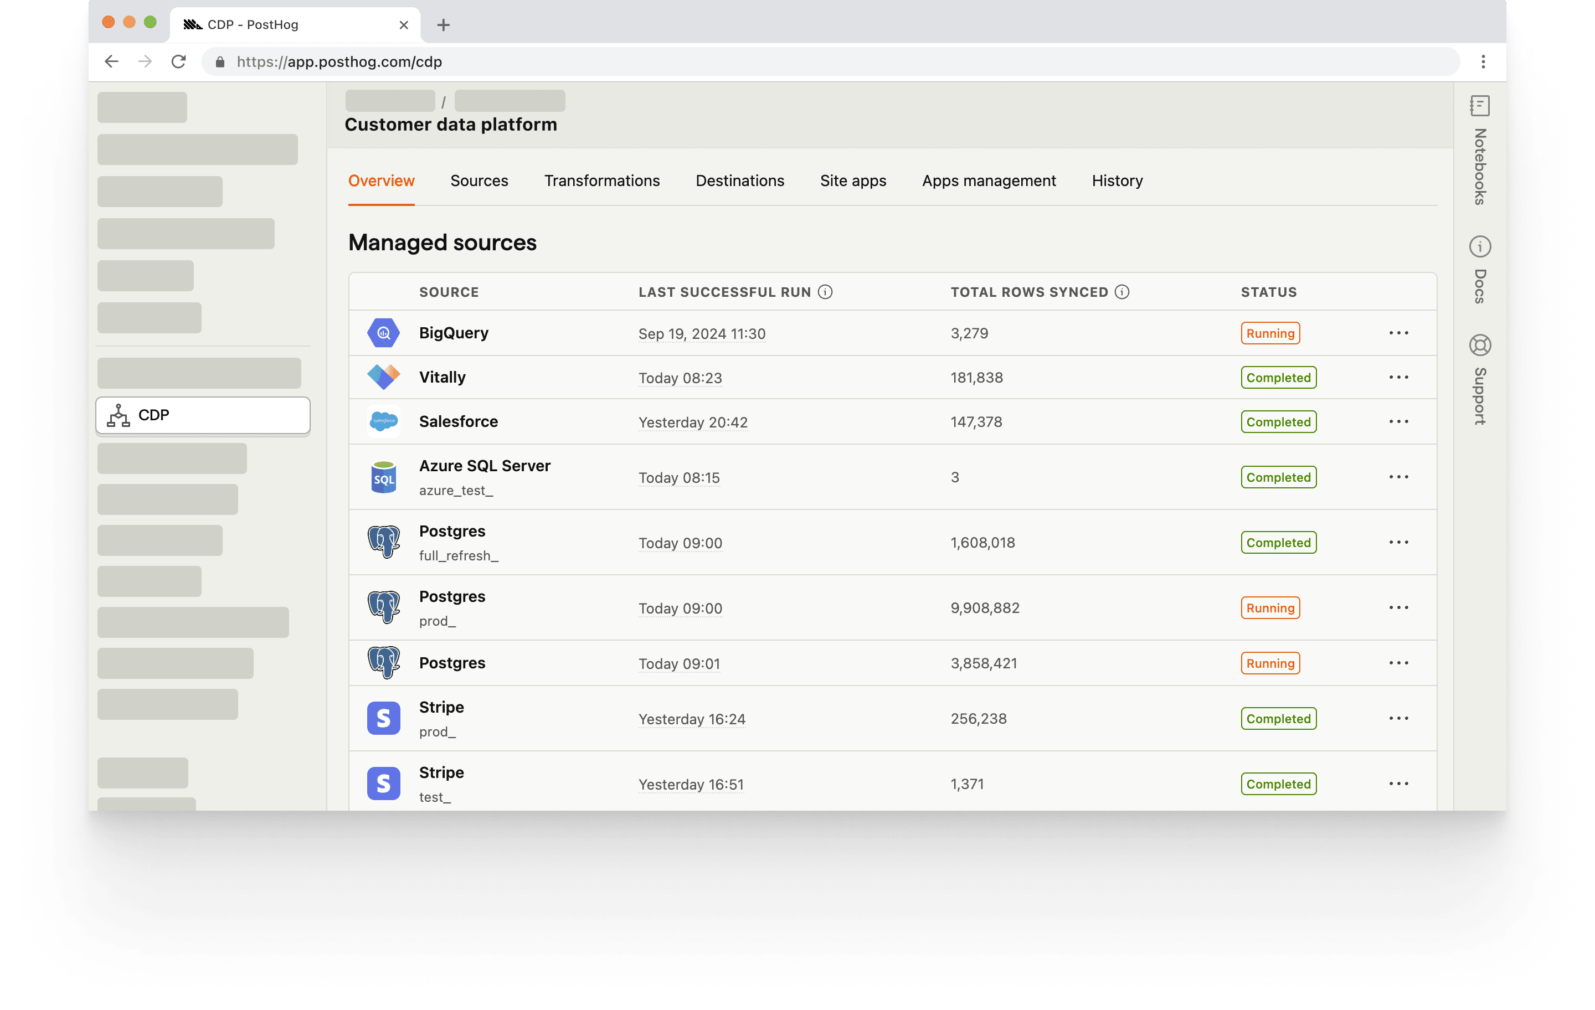Close the CDP - PostHog tab

(x=403, y=25)
